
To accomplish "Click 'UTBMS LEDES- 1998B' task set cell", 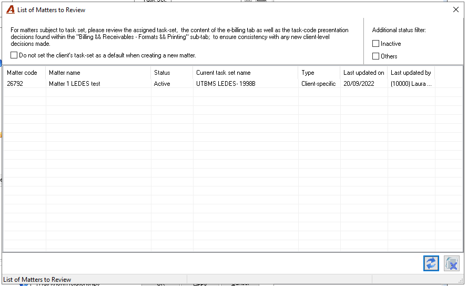I will 246,84.
